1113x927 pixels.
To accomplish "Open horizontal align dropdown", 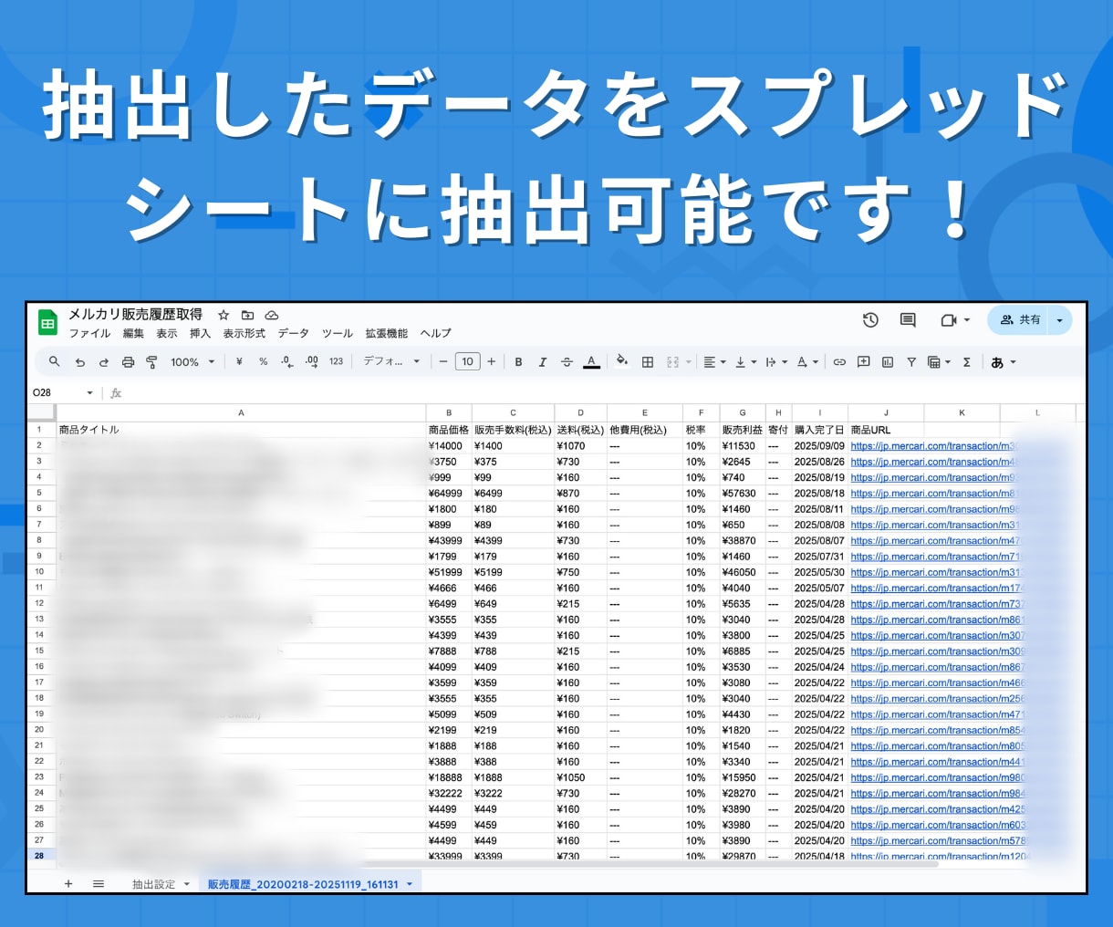I will (x=714, y=362).
